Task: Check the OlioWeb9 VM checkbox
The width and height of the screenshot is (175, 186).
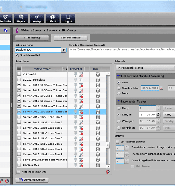Action: point(19,74)
